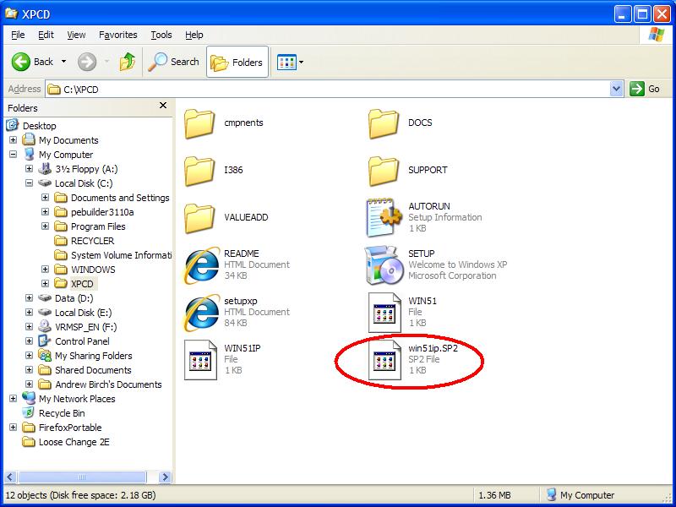Screen dimensions: 676x507
Task: Click the VRMSP_EN CD drive icon
Action: click(45, 326)
